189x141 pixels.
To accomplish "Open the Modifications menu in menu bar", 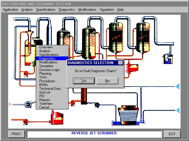I will tap(87, 10).
